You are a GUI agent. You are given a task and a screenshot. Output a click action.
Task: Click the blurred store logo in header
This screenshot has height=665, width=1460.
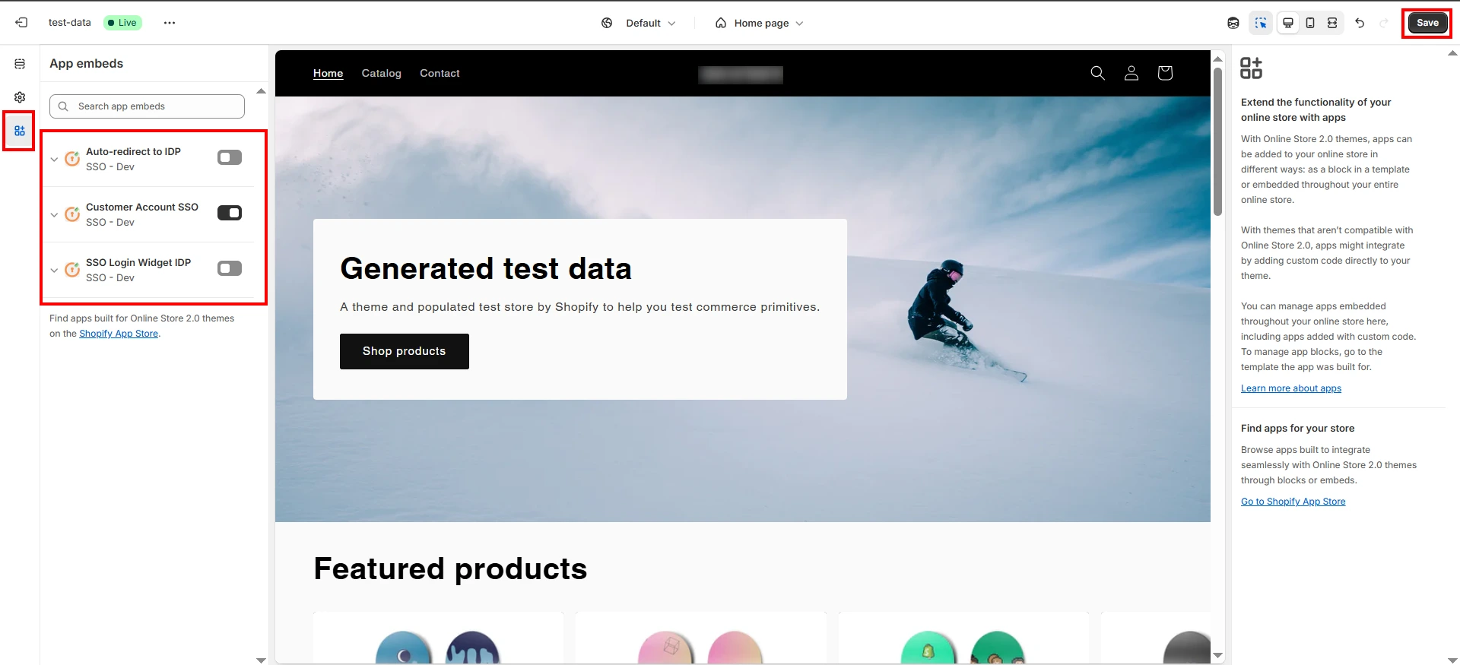(741, 74)
